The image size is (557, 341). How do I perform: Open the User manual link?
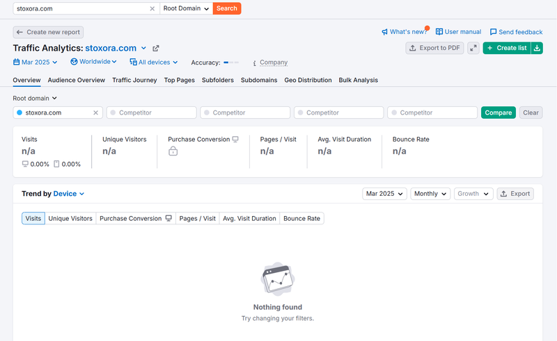point(463,31)
